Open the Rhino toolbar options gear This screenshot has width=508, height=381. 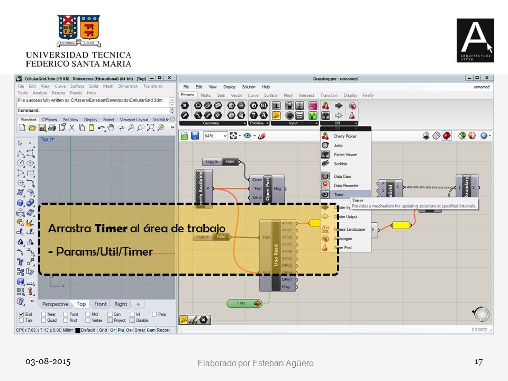[173, 119]
